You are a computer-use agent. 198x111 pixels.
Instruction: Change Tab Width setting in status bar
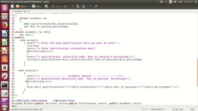coord(158,109)
